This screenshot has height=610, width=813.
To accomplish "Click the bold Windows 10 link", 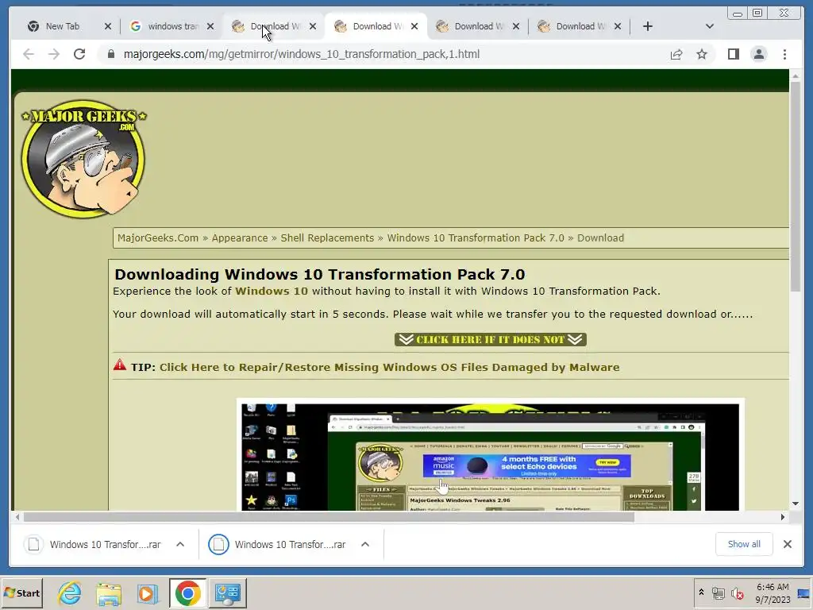I will point(272,291).
